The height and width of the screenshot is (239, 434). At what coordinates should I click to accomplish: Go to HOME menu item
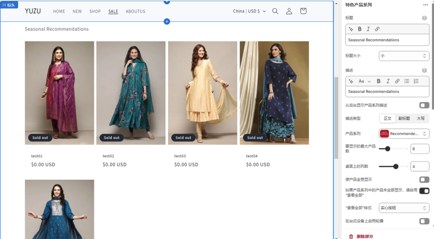pyautogui.click(x=59, y=11)
